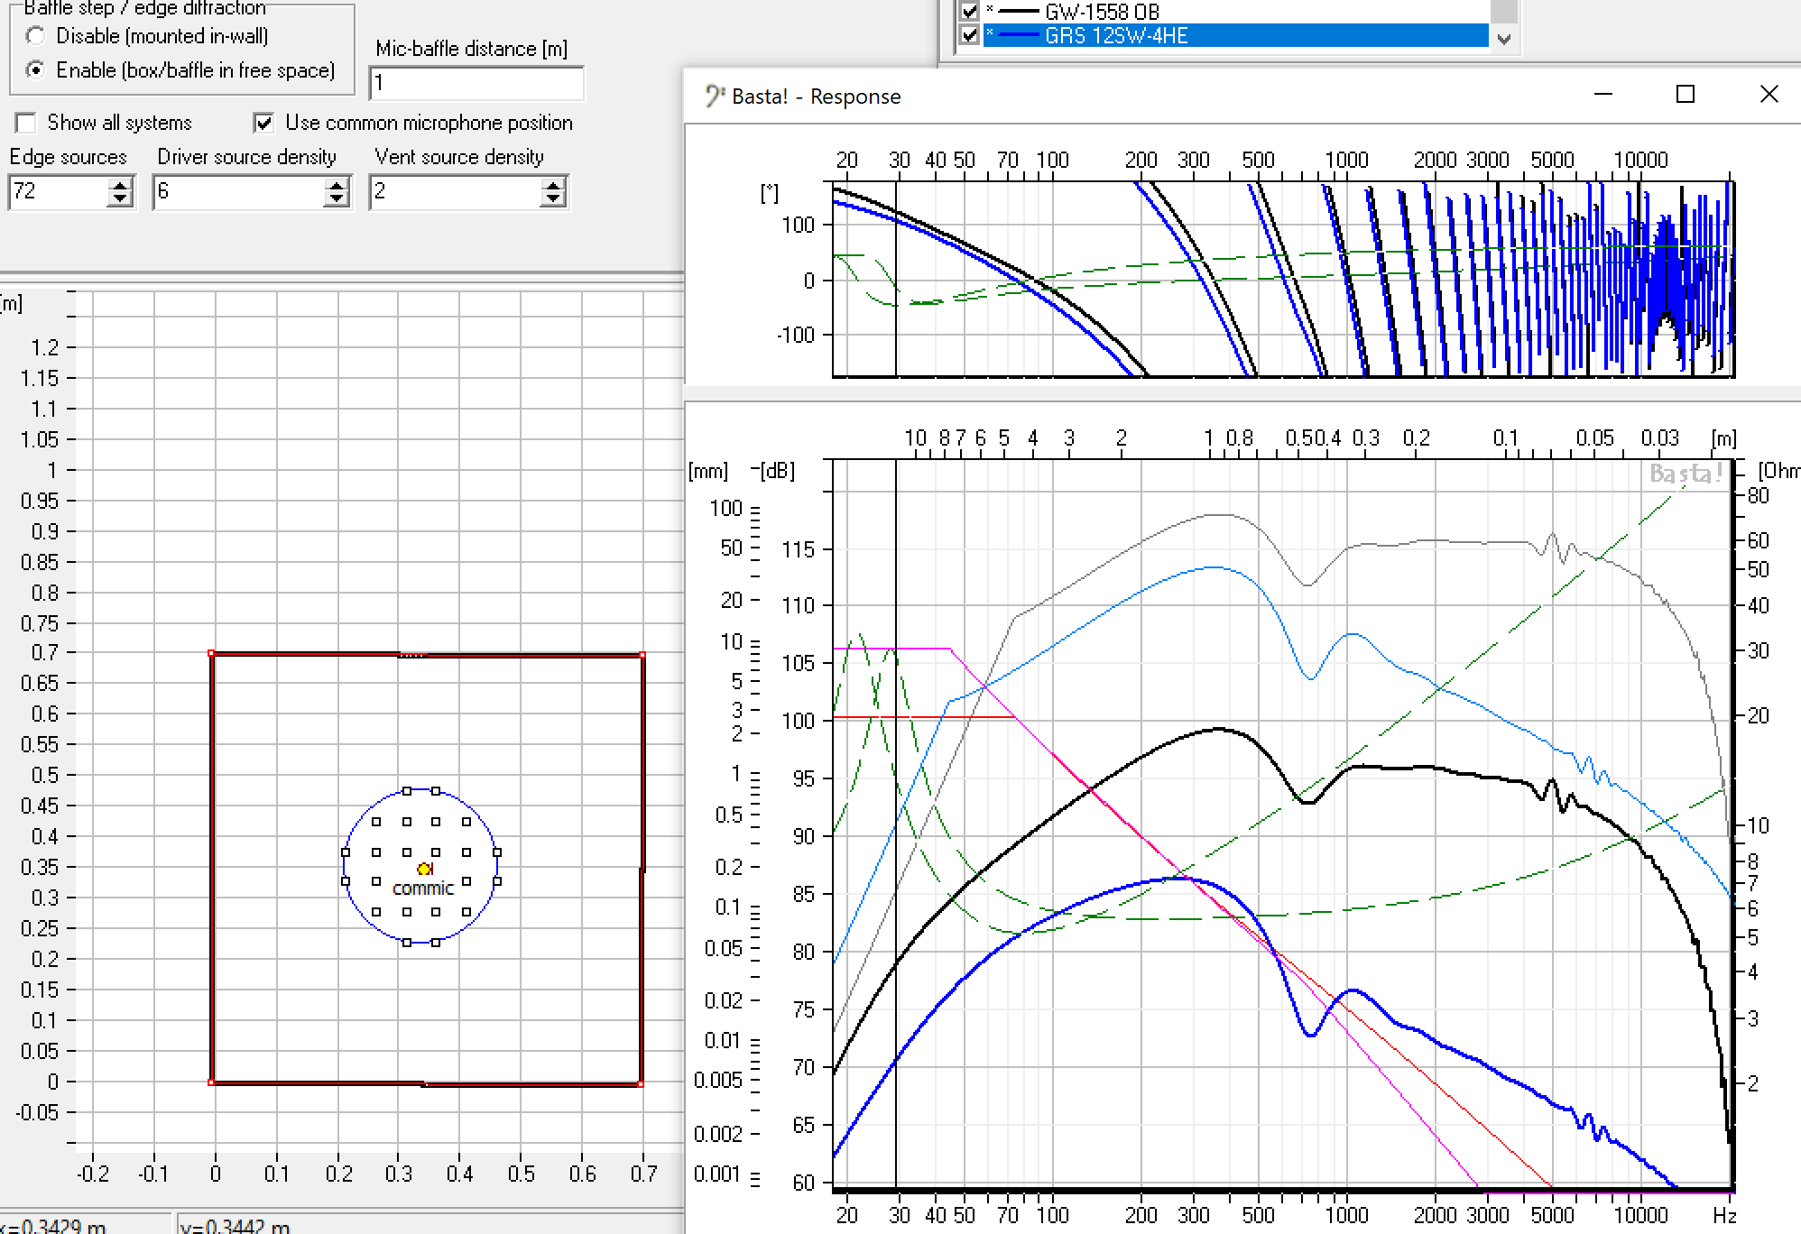Click the system list scroll down arrow
The image size is (1801, 1234).
(x=1503, y=39)
